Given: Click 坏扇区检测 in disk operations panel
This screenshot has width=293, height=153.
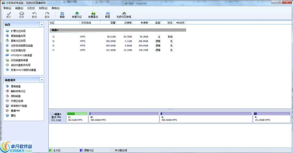Looking at the screenshot, I should pyautogui.click(x=16, y=101).
